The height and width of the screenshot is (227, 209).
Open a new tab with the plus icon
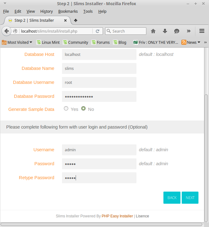76,20
